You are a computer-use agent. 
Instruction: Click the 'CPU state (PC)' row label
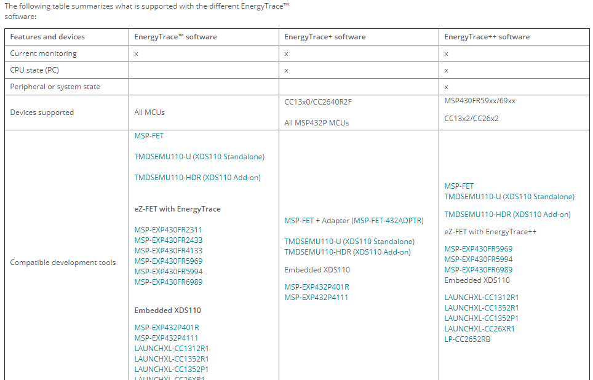pyautogui.click(x=34, y=70)
